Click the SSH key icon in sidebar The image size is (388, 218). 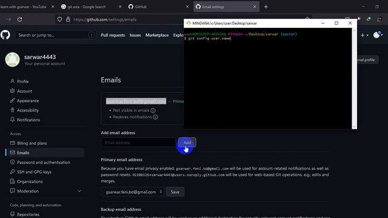pyautogui.click(x=12, y=171)
